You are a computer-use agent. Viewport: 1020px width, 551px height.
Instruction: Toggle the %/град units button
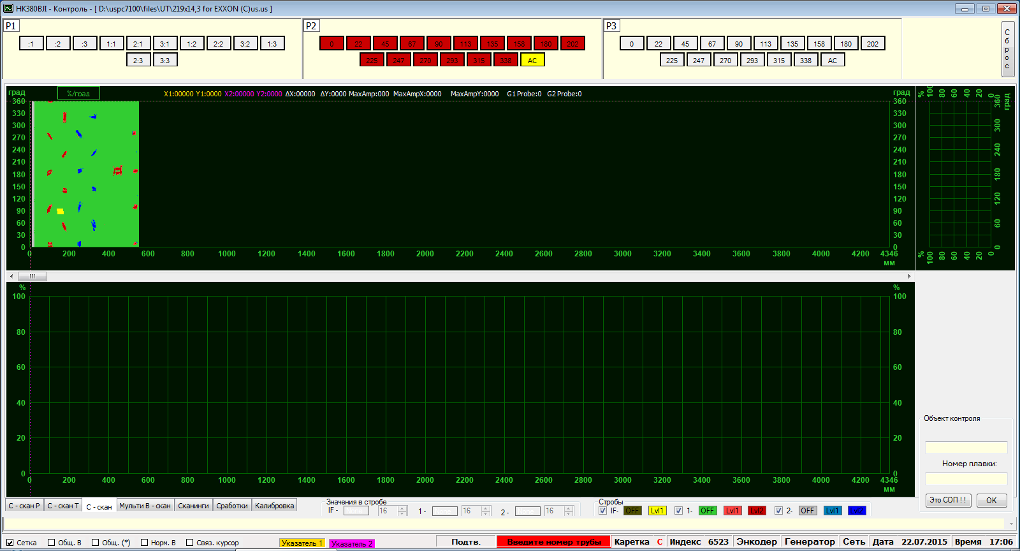tap(78, 93)
